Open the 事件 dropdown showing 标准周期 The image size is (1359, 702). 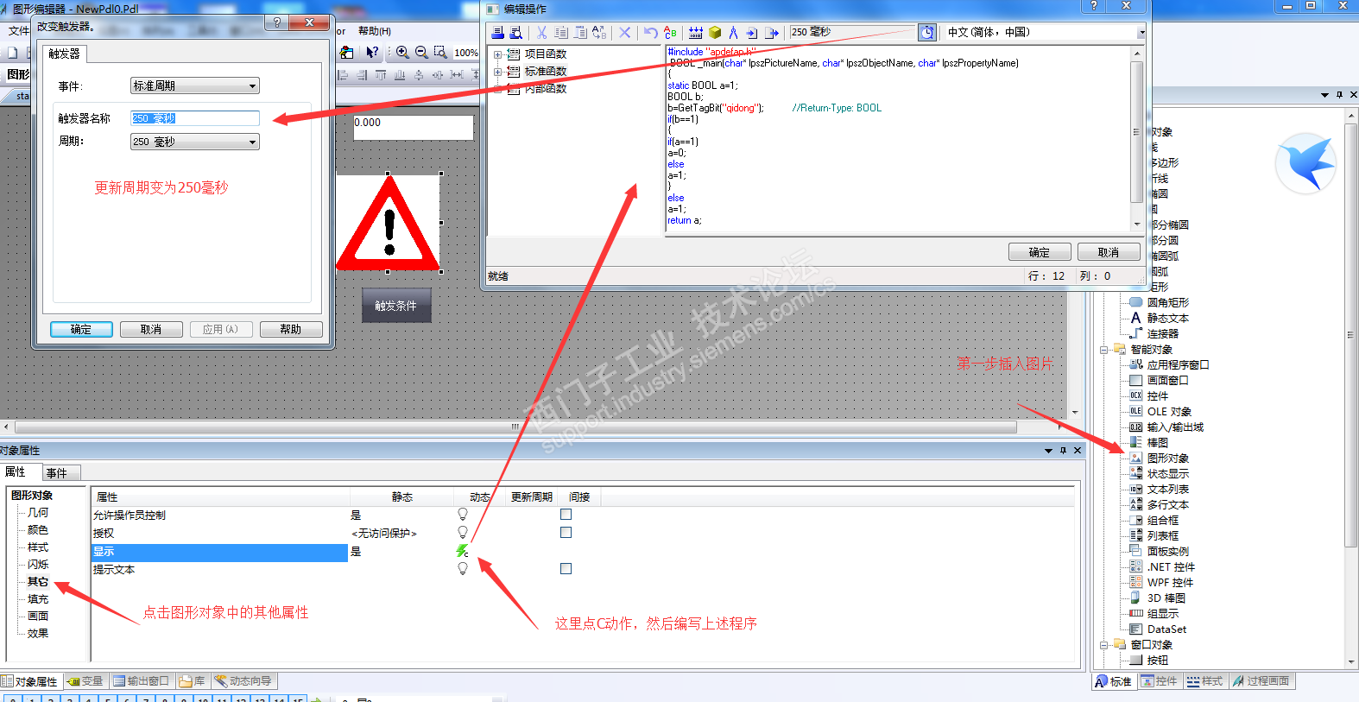[x=194, y=86]
